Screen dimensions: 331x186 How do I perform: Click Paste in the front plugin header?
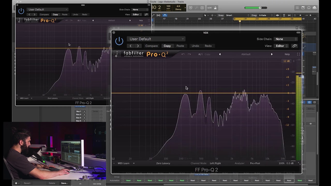coord(180,46)
